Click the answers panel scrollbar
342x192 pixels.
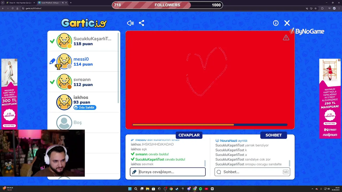click(x=205, y=163)
